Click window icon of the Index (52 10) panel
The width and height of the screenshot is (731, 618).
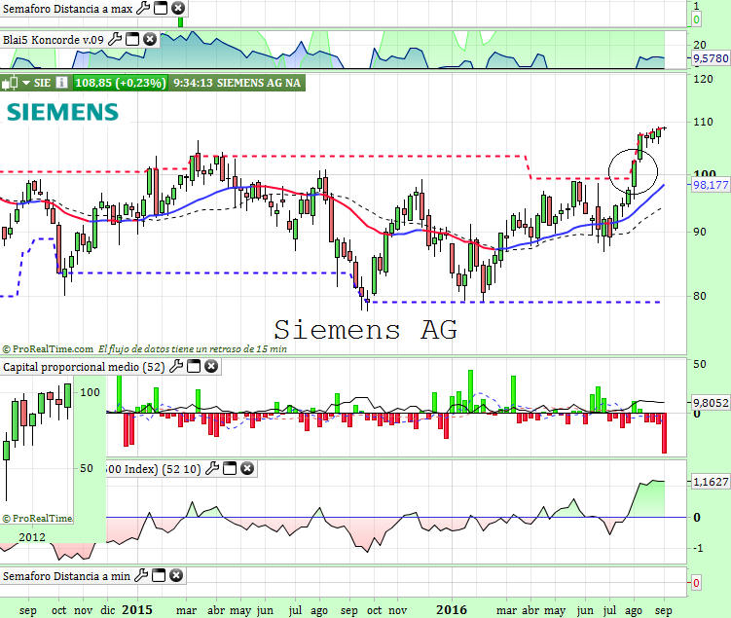click(x=229, y=468)
